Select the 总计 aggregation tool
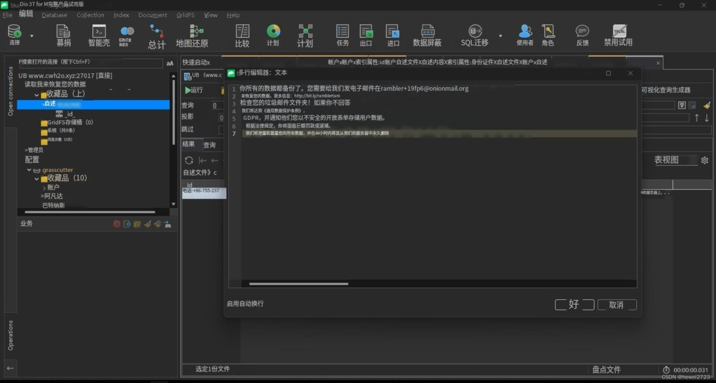716x383 pixels. coord(156,35)
